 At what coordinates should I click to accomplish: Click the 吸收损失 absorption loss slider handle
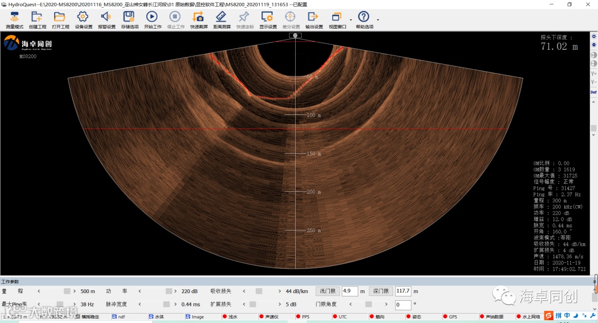[259, 291]
